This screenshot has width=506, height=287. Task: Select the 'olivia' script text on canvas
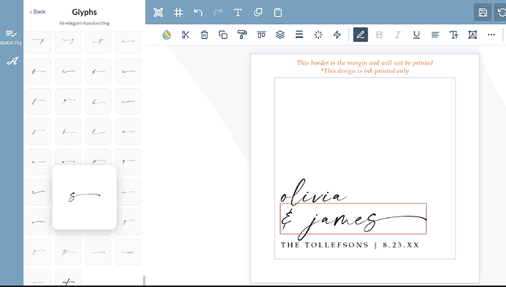(x=313, y=193)
